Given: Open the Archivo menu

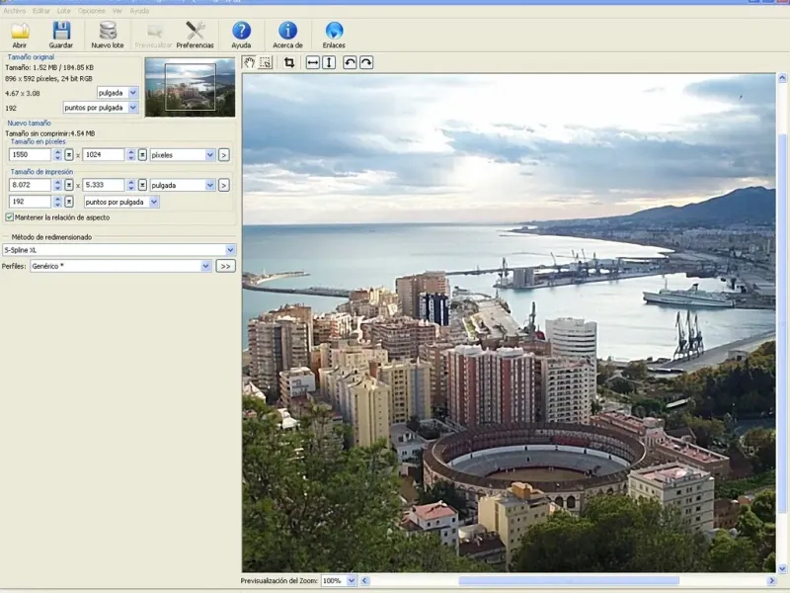Looking at the screenshot, I should click(x=14, y=10).
